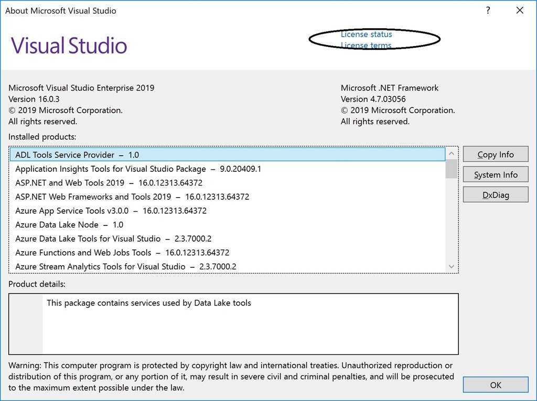Click the Copy Info button

pos(496,155)
